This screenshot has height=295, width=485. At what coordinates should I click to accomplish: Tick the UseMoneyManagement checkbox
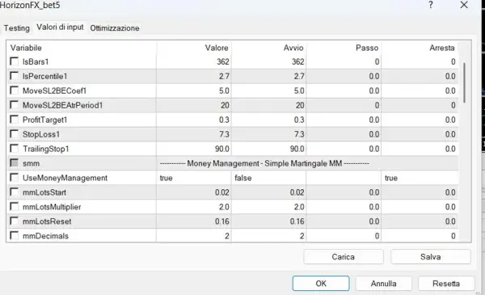(x=15, y=178)
